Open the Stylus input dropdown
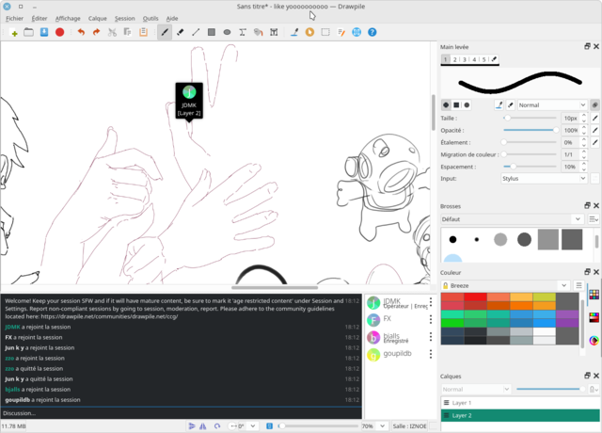The width and height of the screenshot is (602, 433). pos(543,178)
